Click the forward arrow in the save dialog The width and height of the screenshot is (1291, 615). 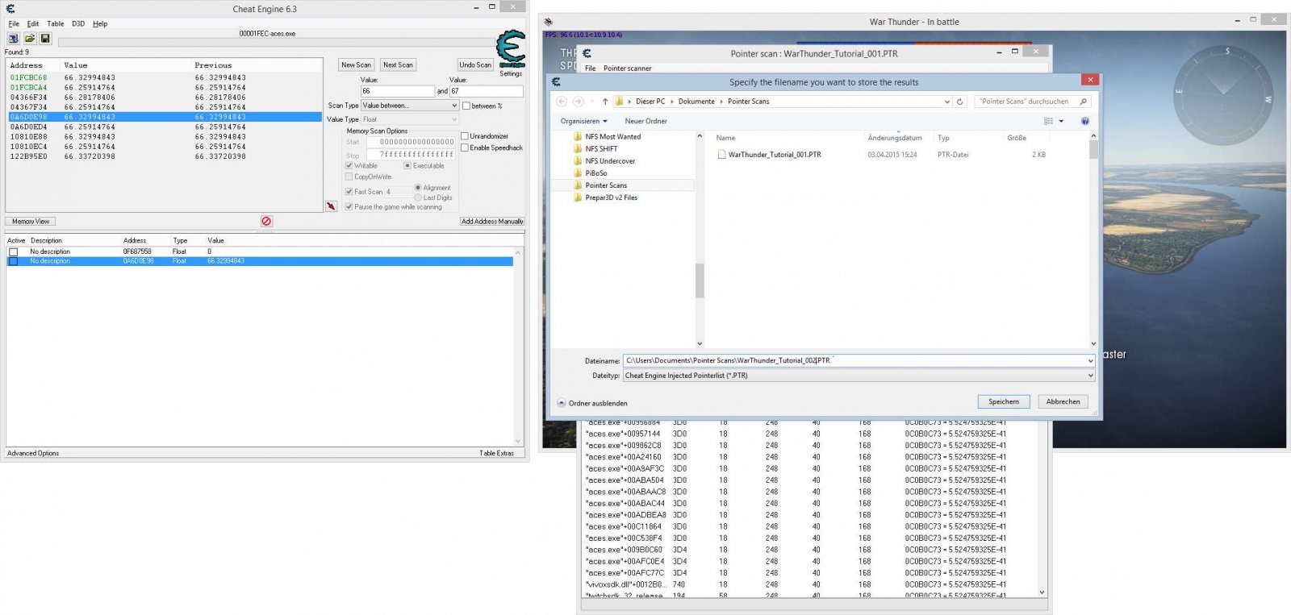click(578, 102)
